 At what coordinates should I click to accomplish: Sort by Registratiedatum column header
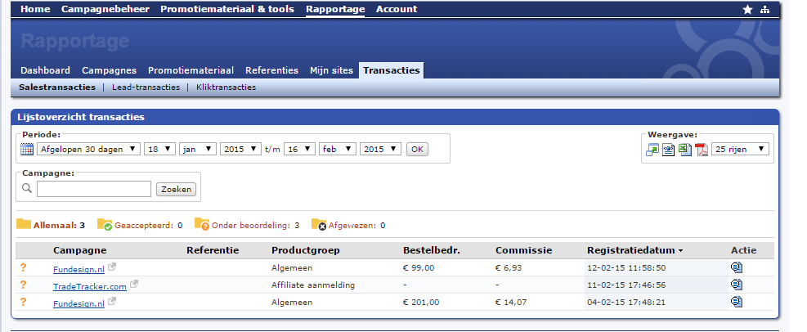tap(635, 251)
